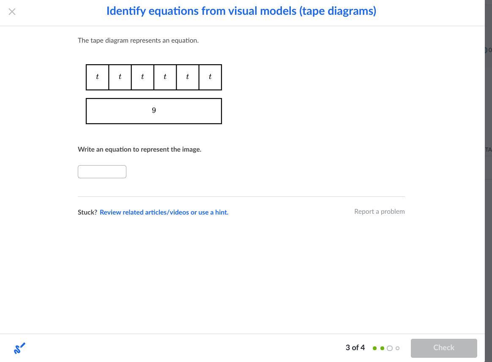Click the Write an equation prompt text
Screen dimensions: 492x362
coord(139,150)
